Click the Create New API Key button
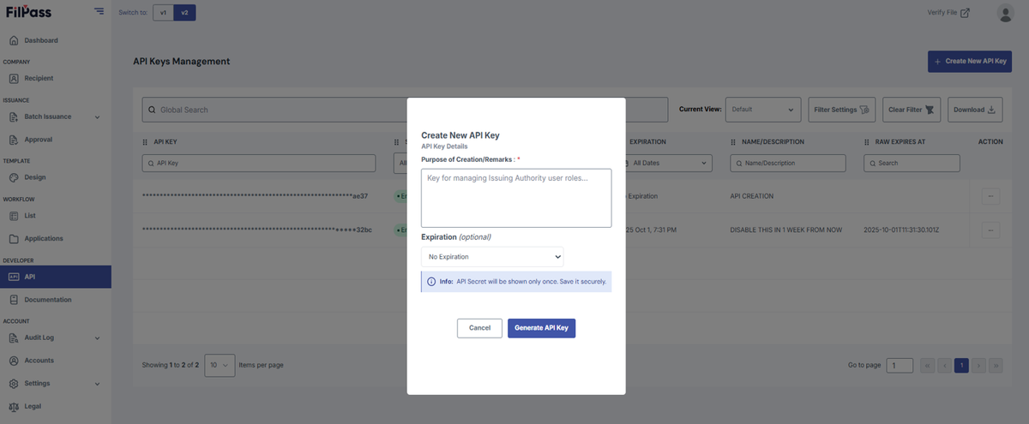 [970, 62]
